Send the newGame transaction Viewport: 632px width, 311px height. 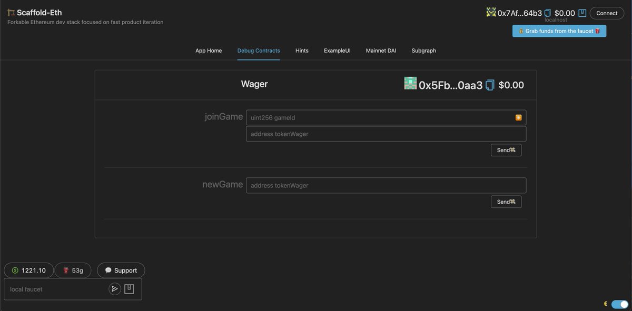[x=505, y=201]
